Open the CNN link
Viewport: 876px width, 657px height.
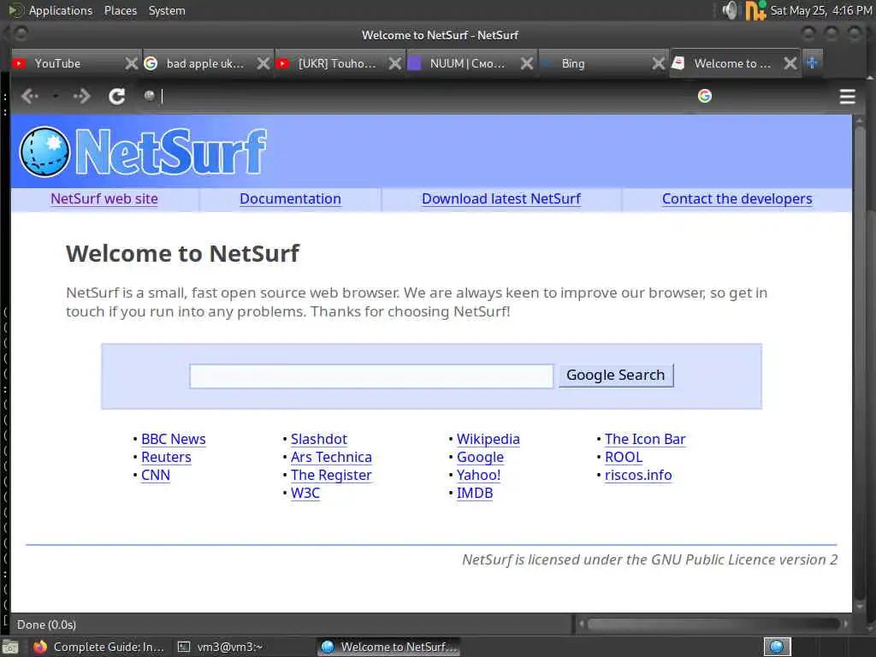point(156,475)
